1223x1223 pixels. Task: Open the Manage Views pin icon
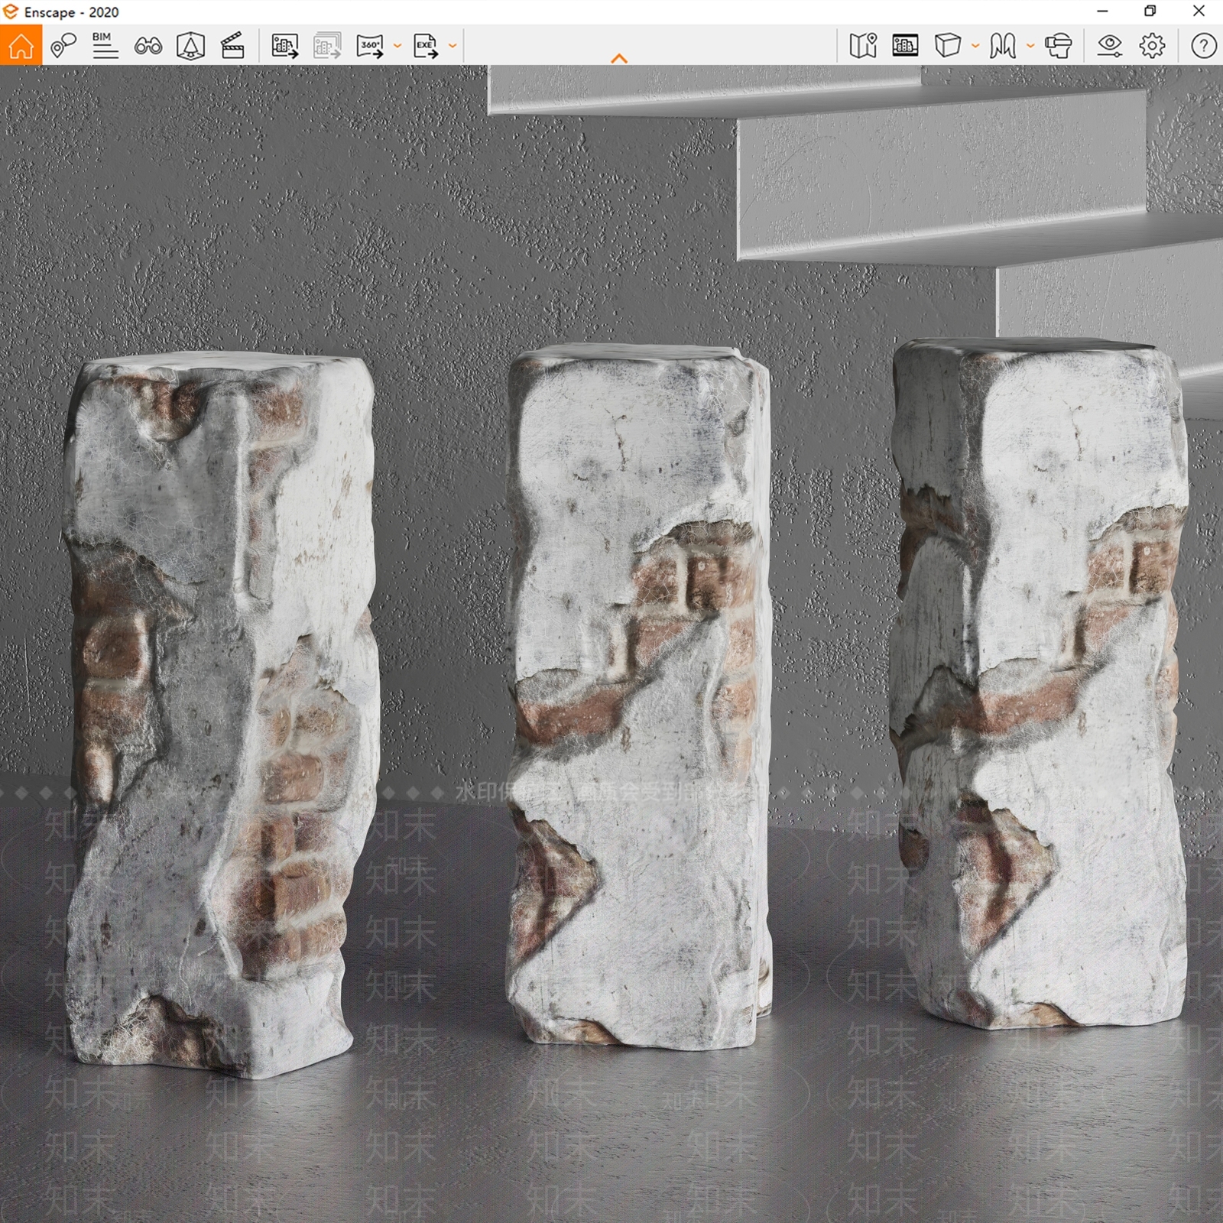pyautogui.click(x=63, y=46)
